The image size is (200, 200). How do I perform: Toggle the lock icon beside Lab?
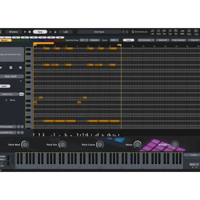pyautogui.click(x=55, y=32)
